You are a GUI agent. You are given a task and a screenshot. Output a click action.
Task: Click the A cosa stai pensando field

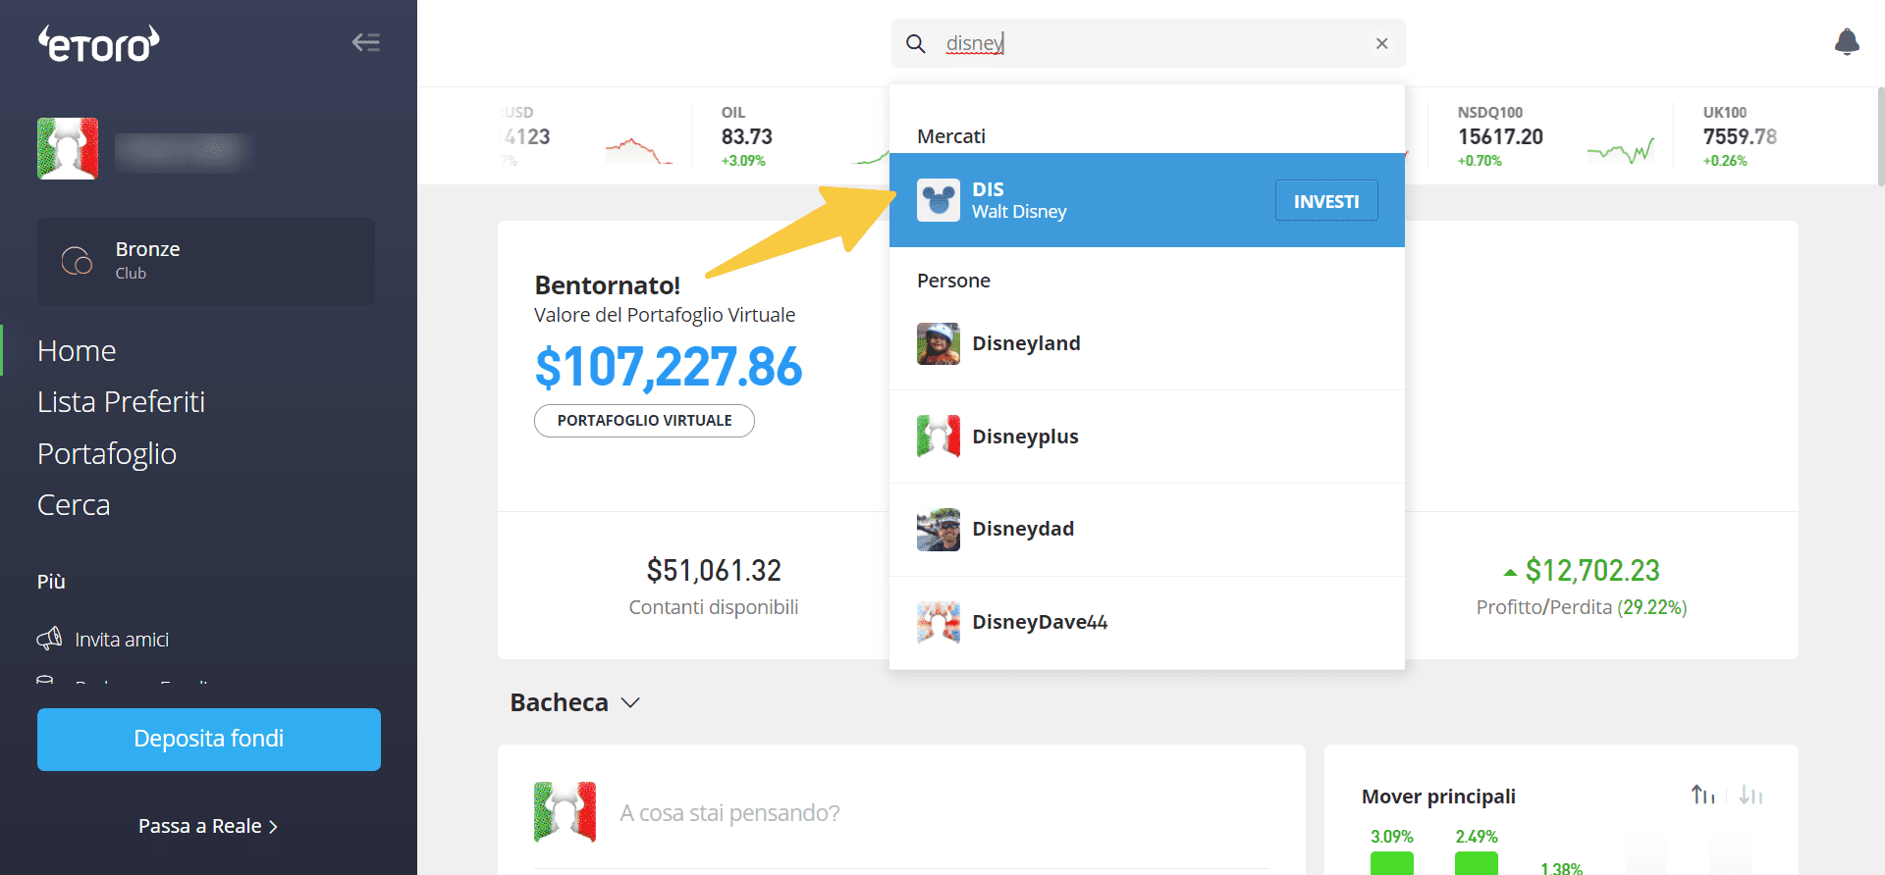(729, 813)
